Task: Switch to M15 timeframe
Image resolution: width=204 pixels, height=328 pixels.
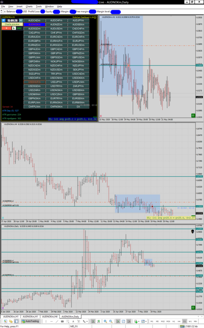Action: [x=163, y=321]
